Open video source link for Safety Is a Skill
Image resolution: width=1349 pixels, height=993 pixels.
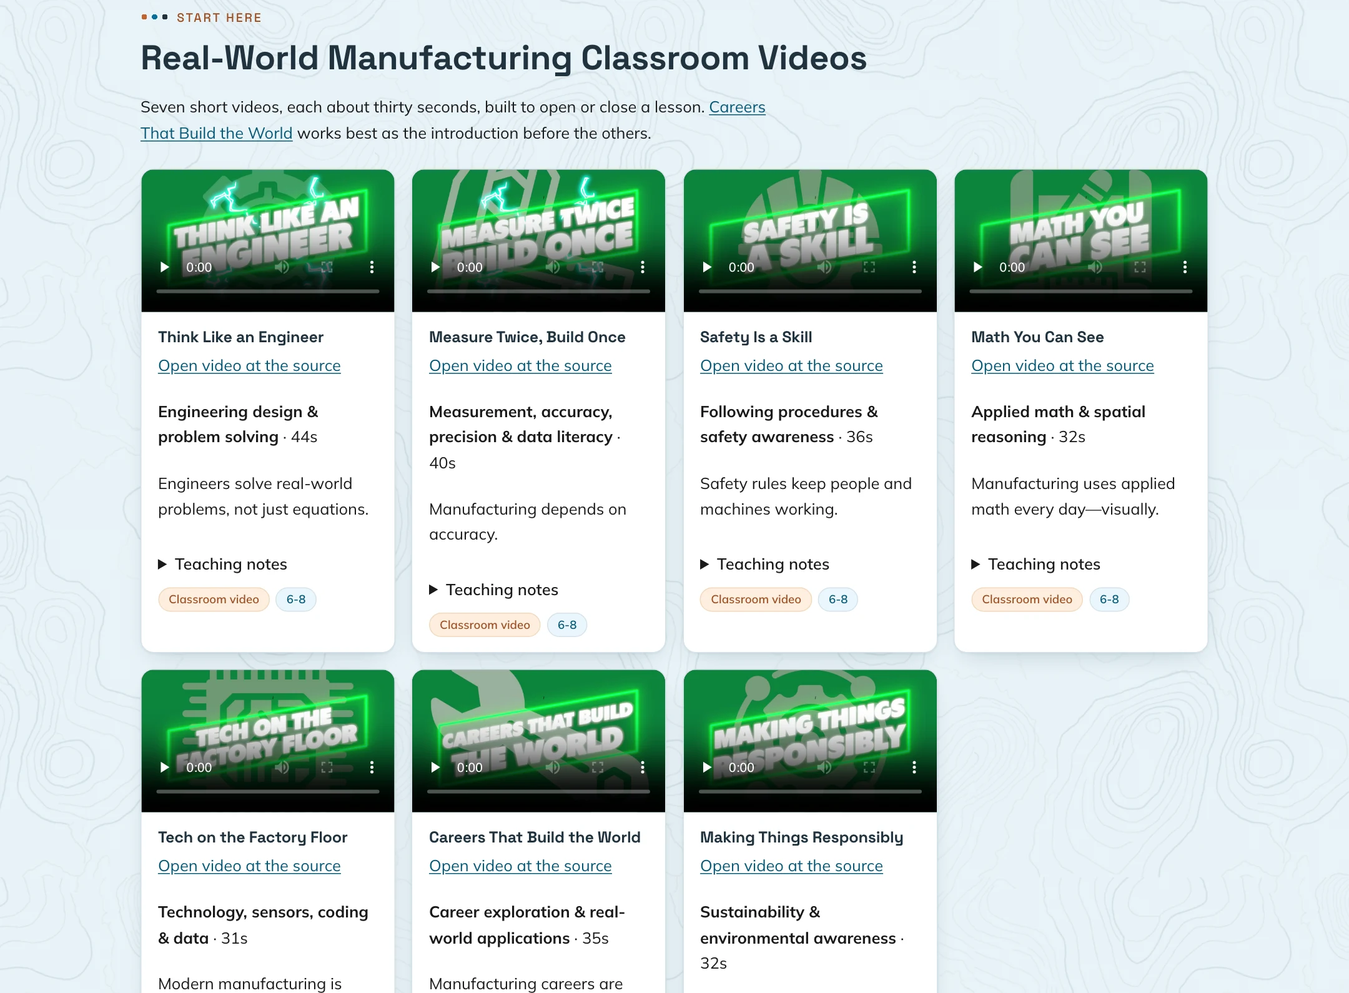click(x=791, y=366)
